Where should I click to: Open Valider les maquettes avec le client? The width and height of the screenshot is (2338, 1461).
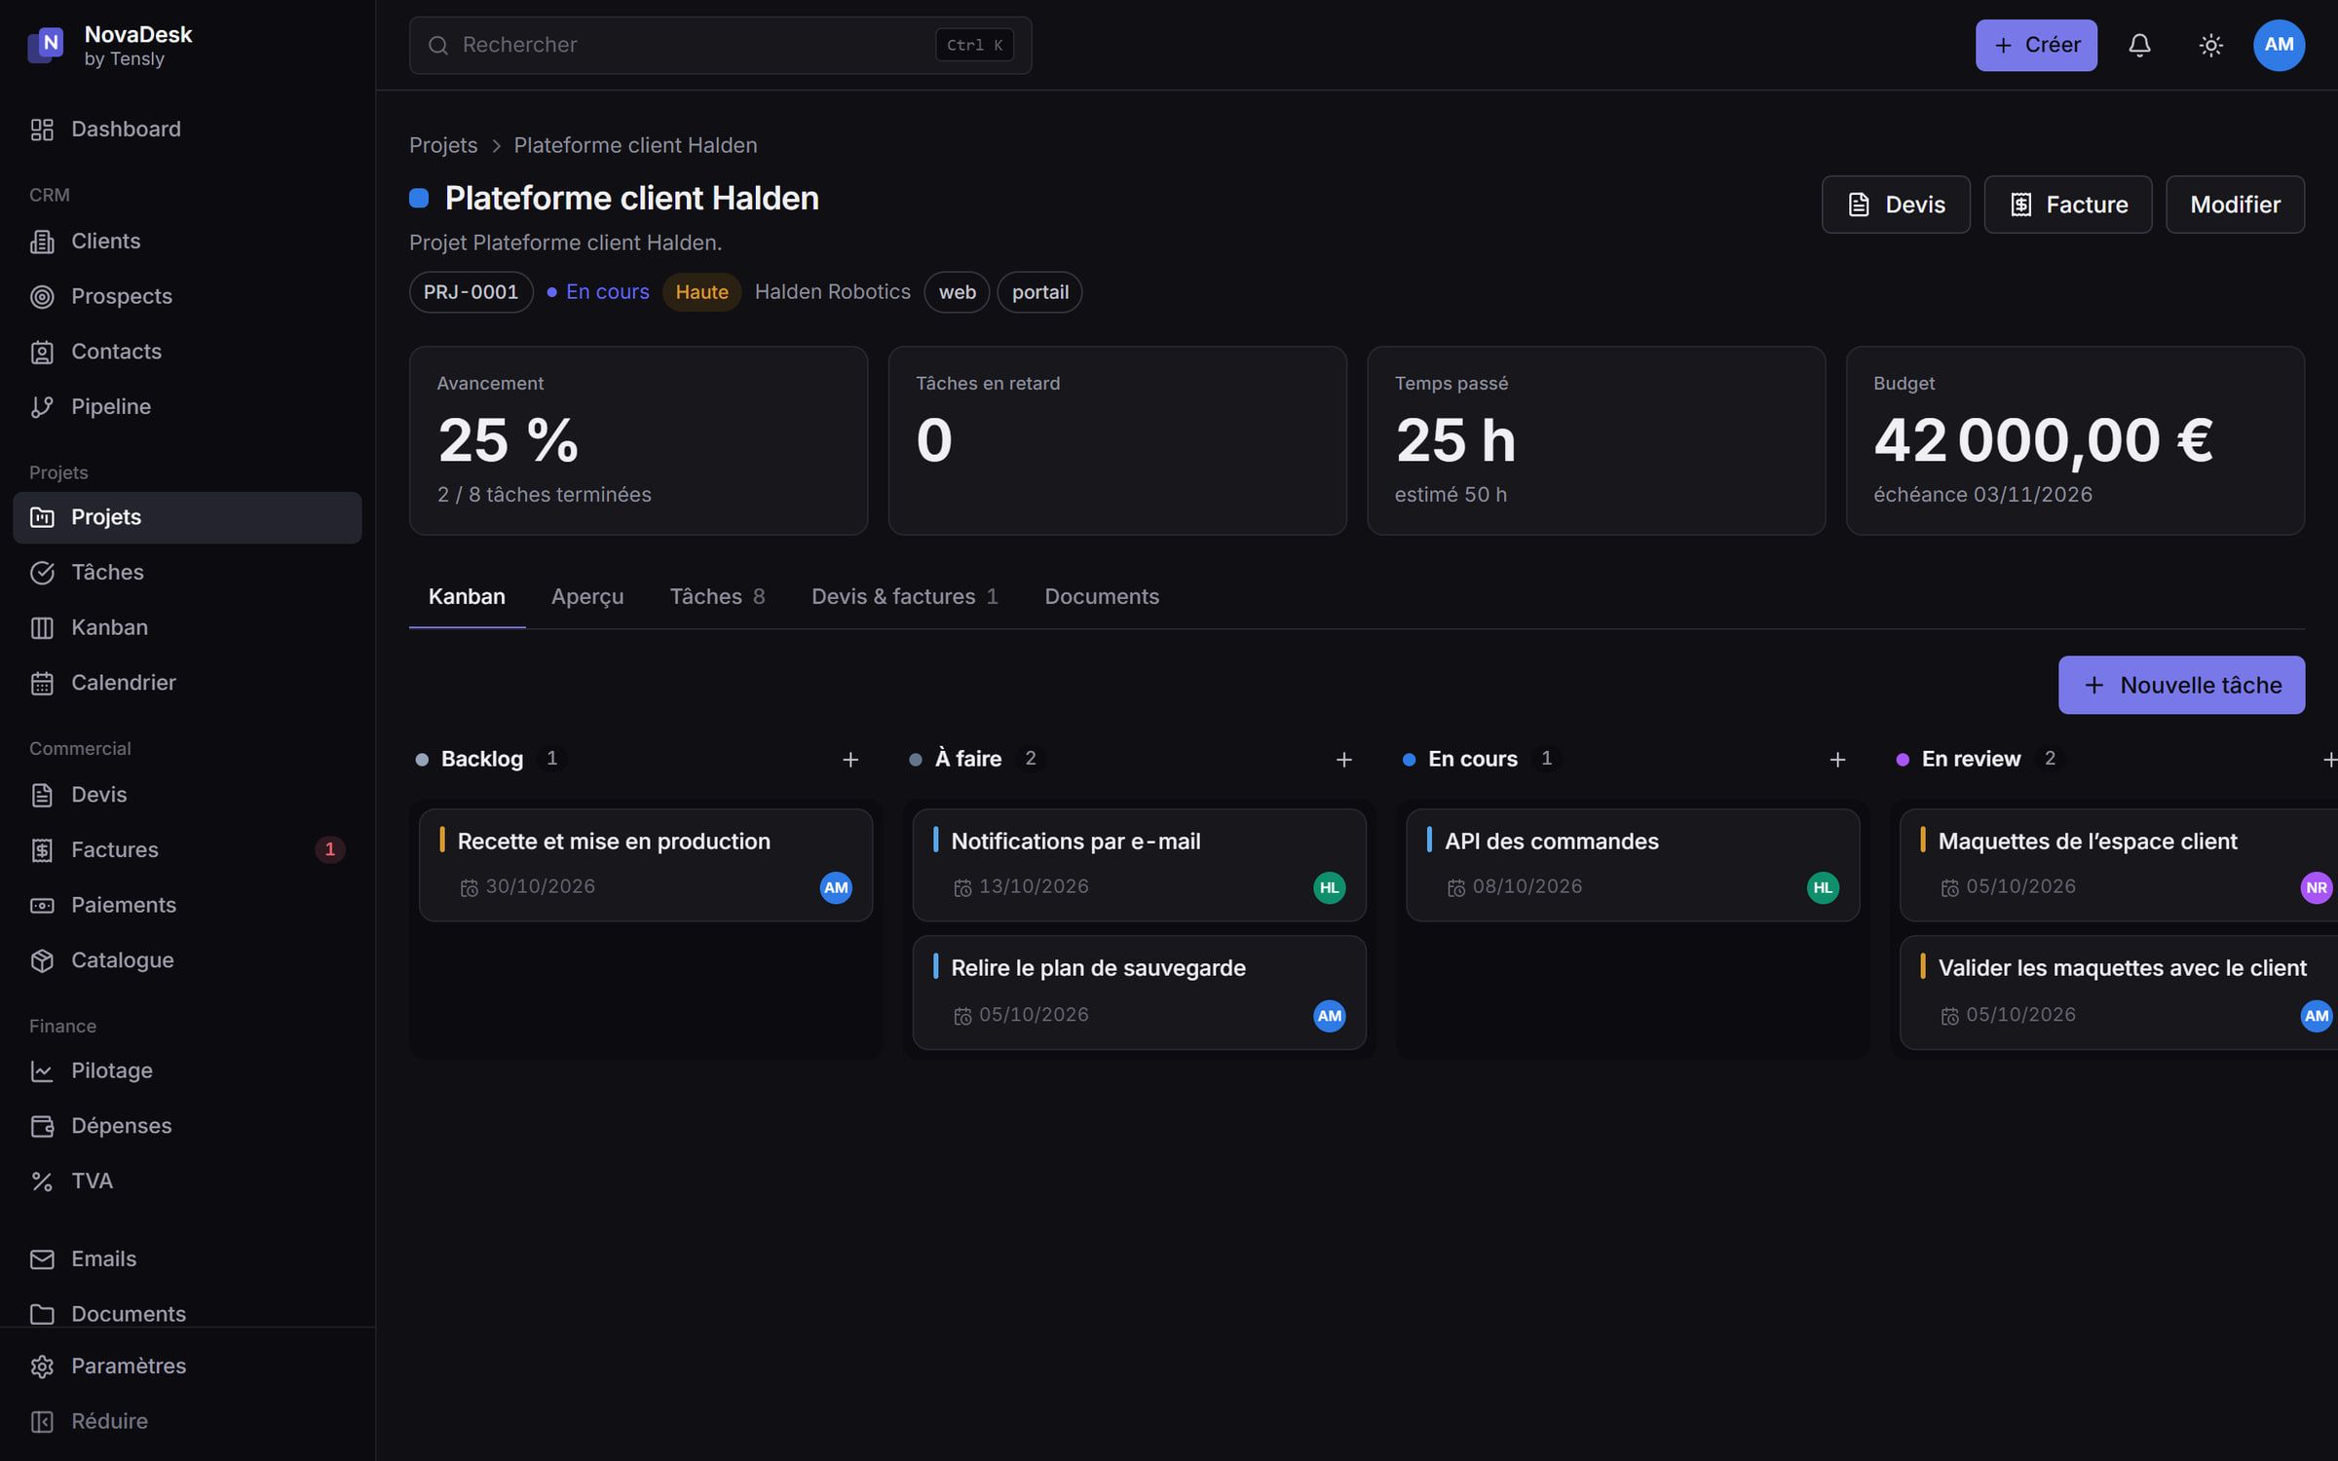click(2119, 993)
